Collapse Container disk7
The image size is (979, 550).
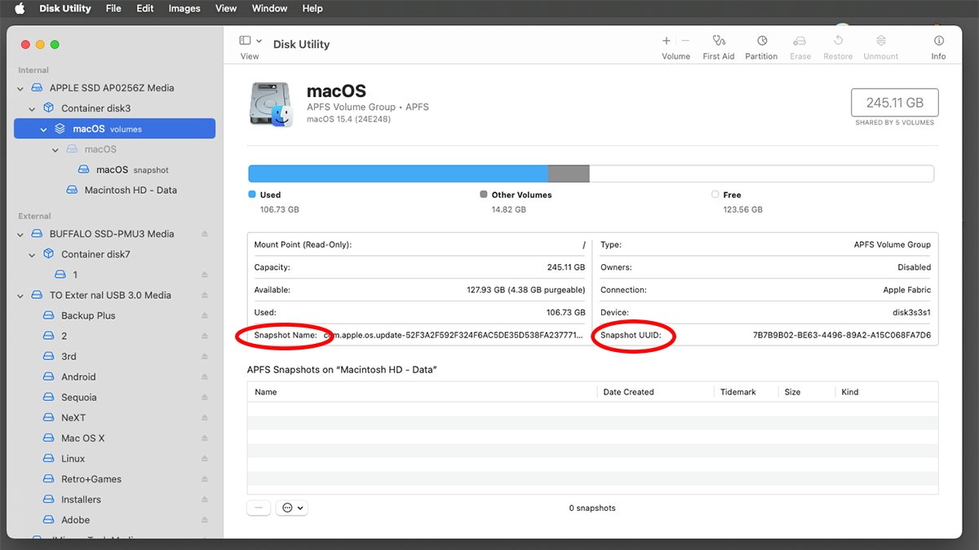pos(32,254)
